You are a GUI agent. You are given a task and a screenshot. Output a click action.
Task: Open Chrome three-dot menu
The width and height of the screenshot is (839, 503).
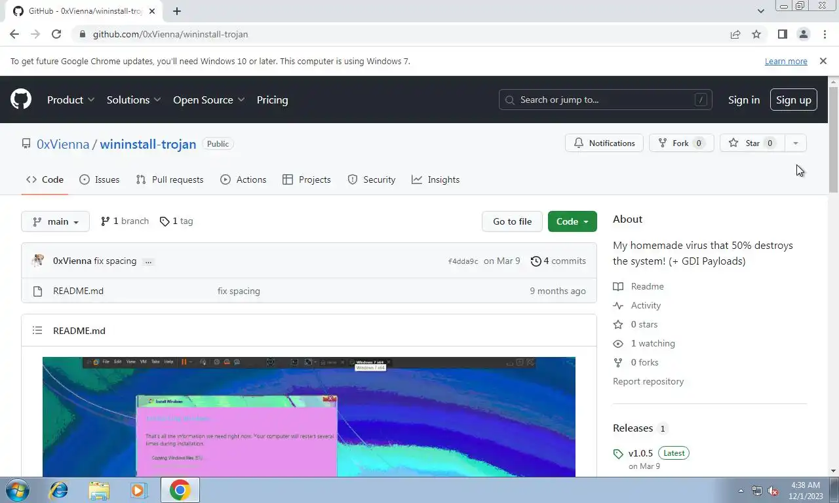(824, 34)
